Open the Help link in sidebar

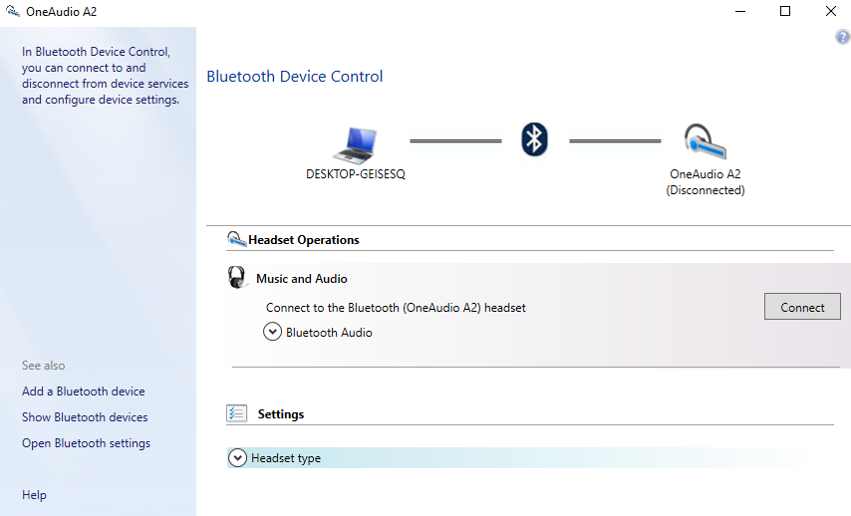pyautogui.click(x=34, y=495)
